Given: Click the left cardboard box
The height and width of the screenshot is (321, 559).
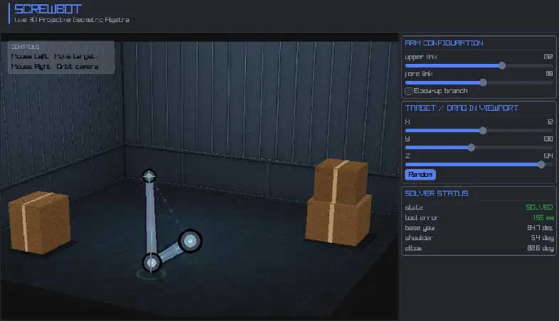Looking at the screenshot, I should (x=39, y=222).
